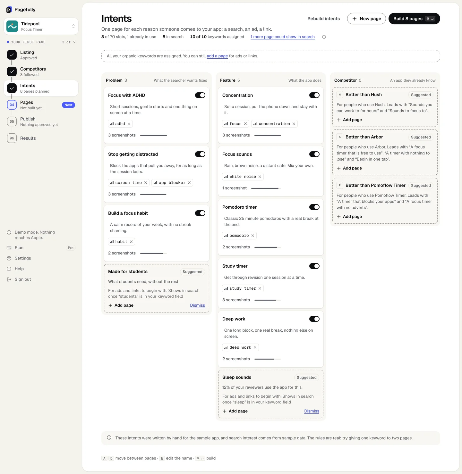The image size is (462, 474).
Task: Remove the pomodoro keyword chip
Action: (253, 236)
